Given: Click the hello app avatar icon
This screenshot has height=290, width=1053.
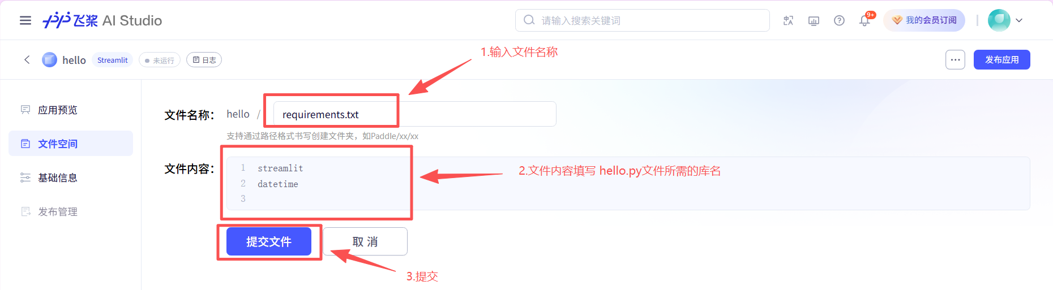Looking at the screenshot, I should click(x=50, y=59).
